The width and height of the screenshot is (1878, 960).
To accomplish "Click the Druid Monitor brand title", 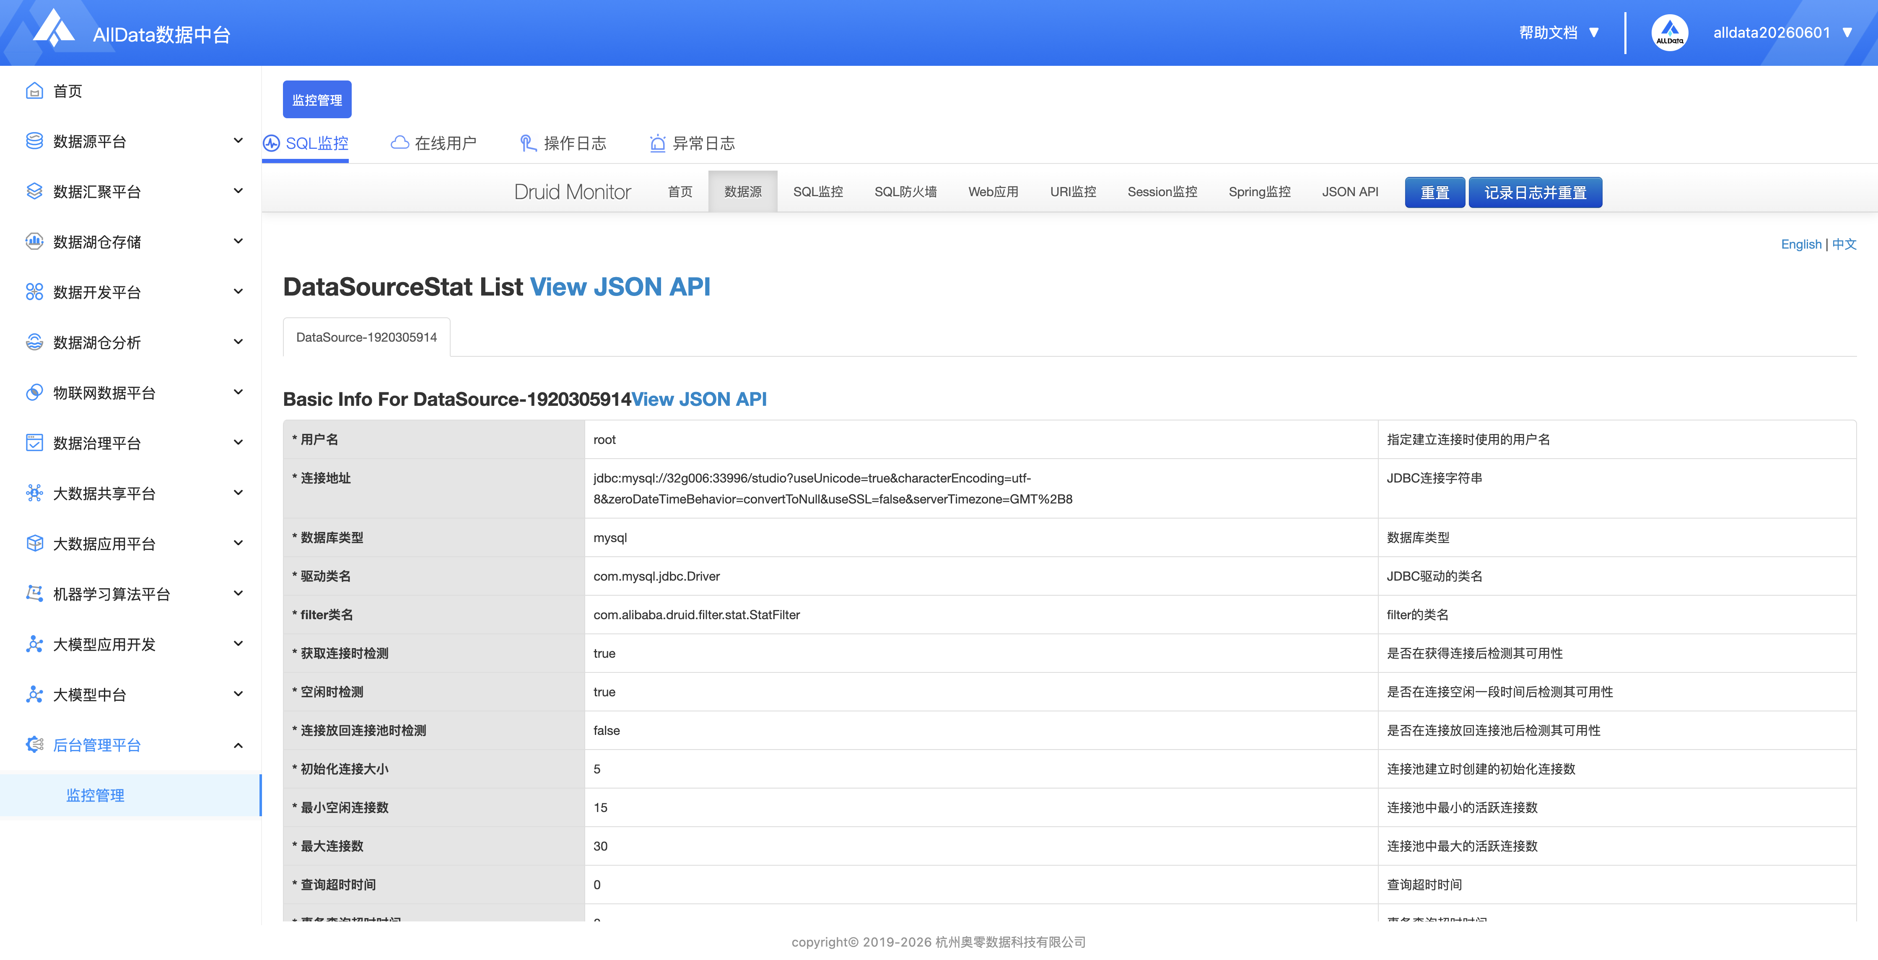I will 572,192.
